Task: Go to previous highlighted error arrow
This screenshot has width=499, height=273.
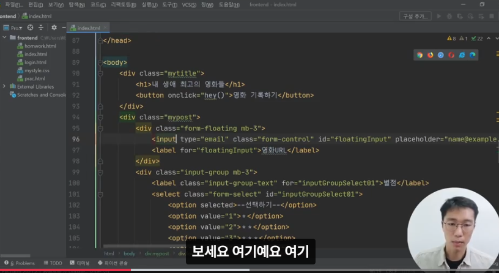Action: pos(489,39)
